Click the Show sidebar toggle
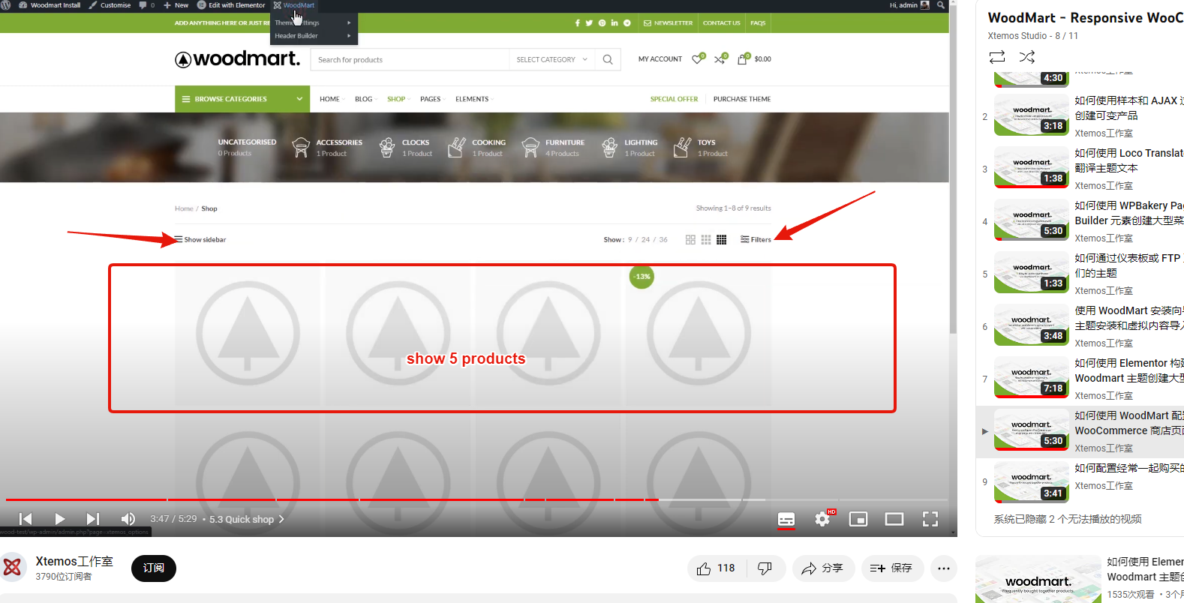Viewport: 1184px width, 603px height. pos(200,240)
